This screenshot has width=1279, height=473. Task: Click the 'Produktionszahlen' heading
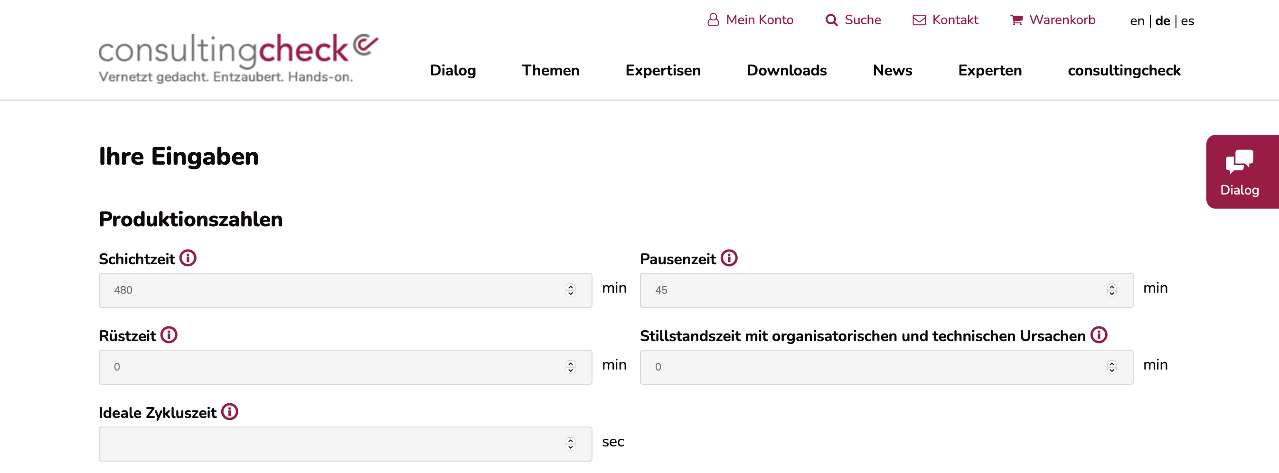point(191,220)
